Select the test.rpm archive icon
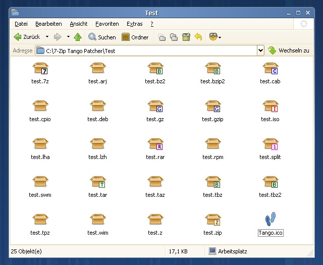Screen dimensions: 323x265 click(213, 144)
